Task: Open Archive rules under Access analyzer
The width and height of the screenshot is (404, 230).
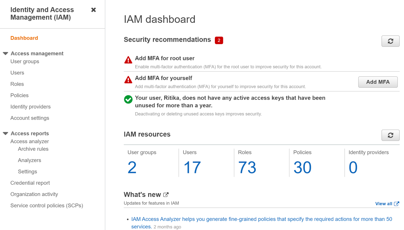Action: point(33,149)
